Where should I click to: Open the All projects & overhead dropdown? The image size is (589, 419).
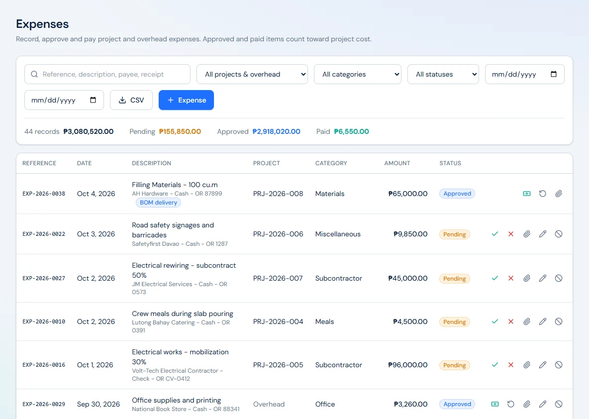coord(252,74)
